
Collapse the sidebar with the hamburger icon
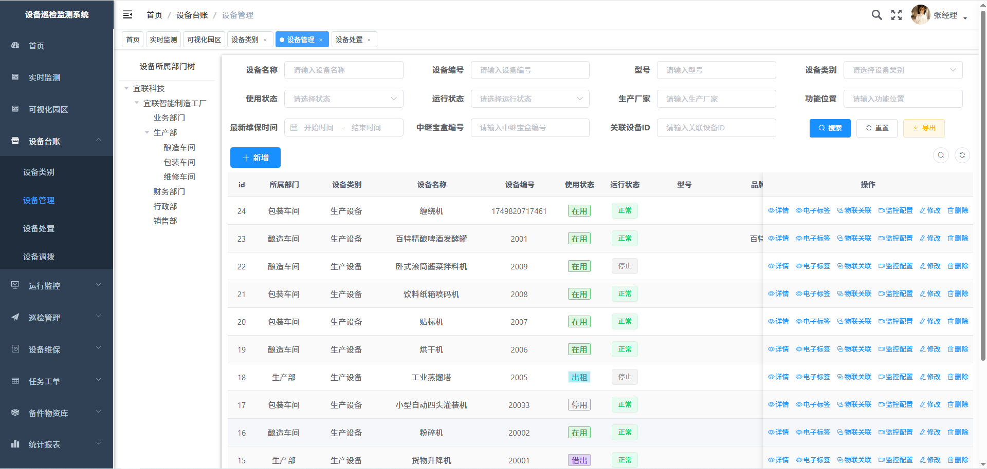[x=127, y=15]
